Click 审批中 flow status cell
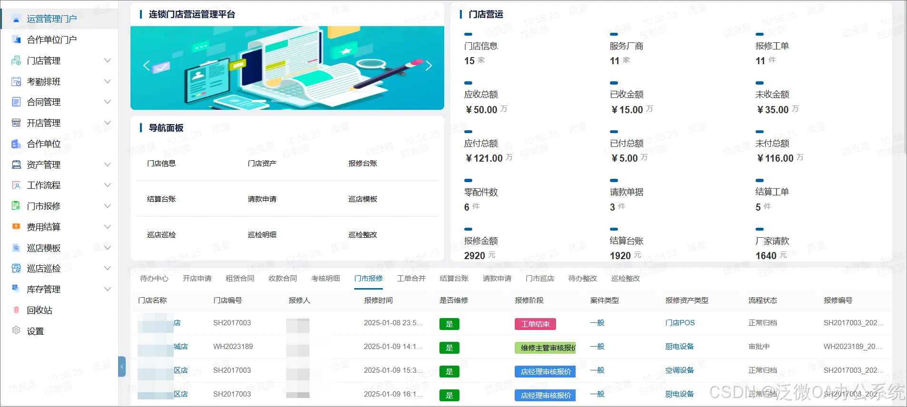Screen dimensions: 907x407 click(759, 347)
